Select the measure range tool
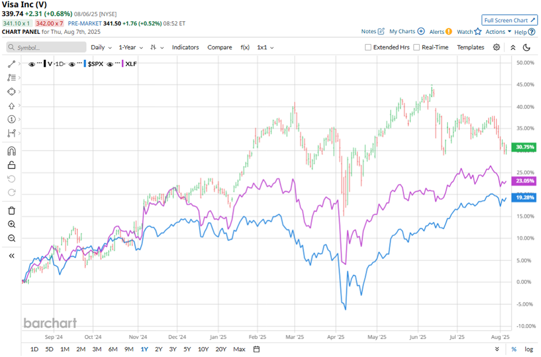The height and width of the screenshot is (357, 541). pos(12,133)
